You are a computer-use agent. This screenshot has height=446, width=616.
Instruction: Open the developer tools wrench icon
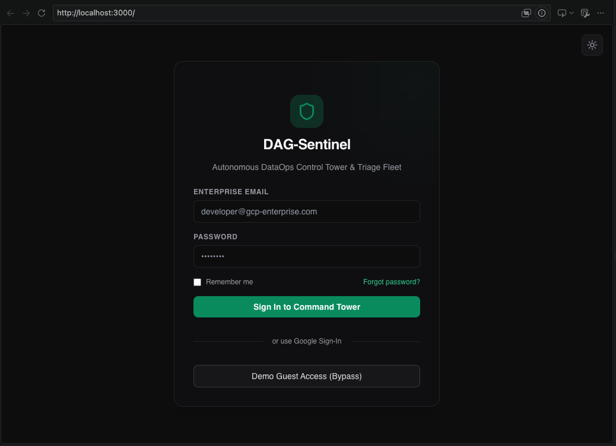[x=585, y=13]
